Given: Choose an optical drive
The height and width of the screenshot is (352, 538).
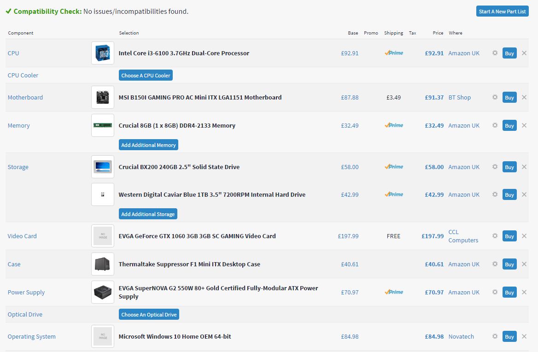Looking at the screenshot, I should click(x=149, y=314).
